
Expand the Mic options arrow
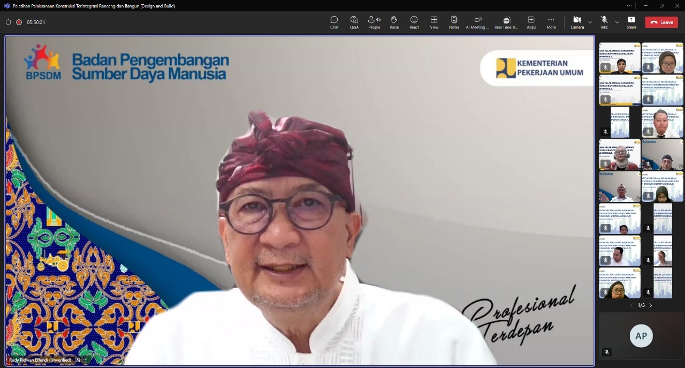[617, 22]
